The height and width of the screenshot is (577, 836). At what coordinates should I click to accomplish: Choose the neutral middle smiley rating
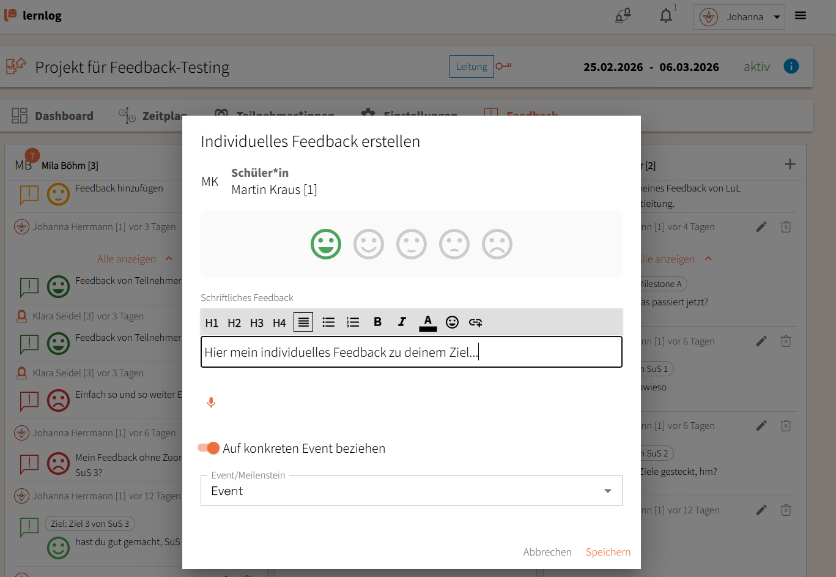pos(412,245)
